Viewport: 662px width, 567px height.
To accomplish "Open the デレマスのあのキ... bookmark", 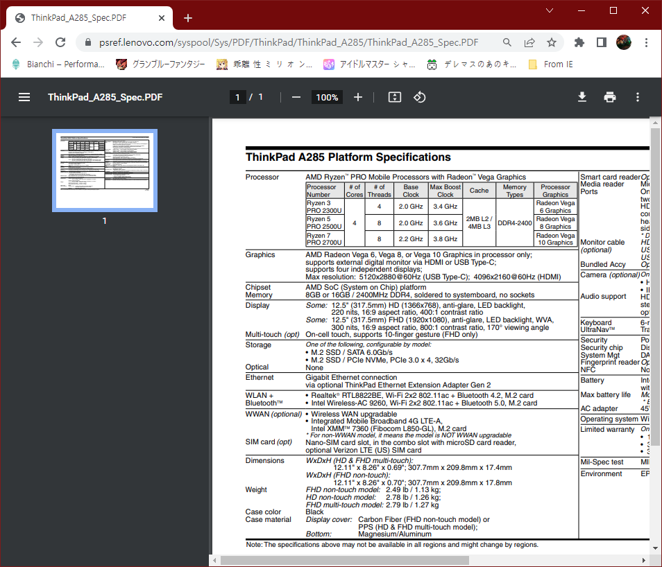I will [472, 64].
